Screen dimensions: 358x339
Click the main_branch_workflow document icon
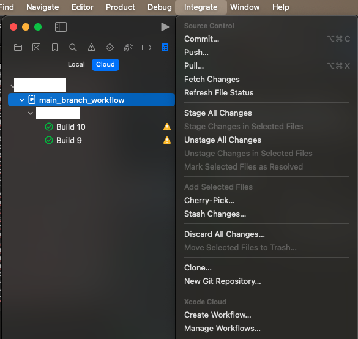(x=32, y=100)
